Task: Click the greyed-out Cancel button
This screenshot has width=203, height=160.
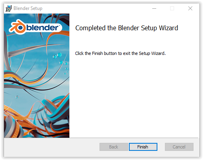Action: coord(179,147)
